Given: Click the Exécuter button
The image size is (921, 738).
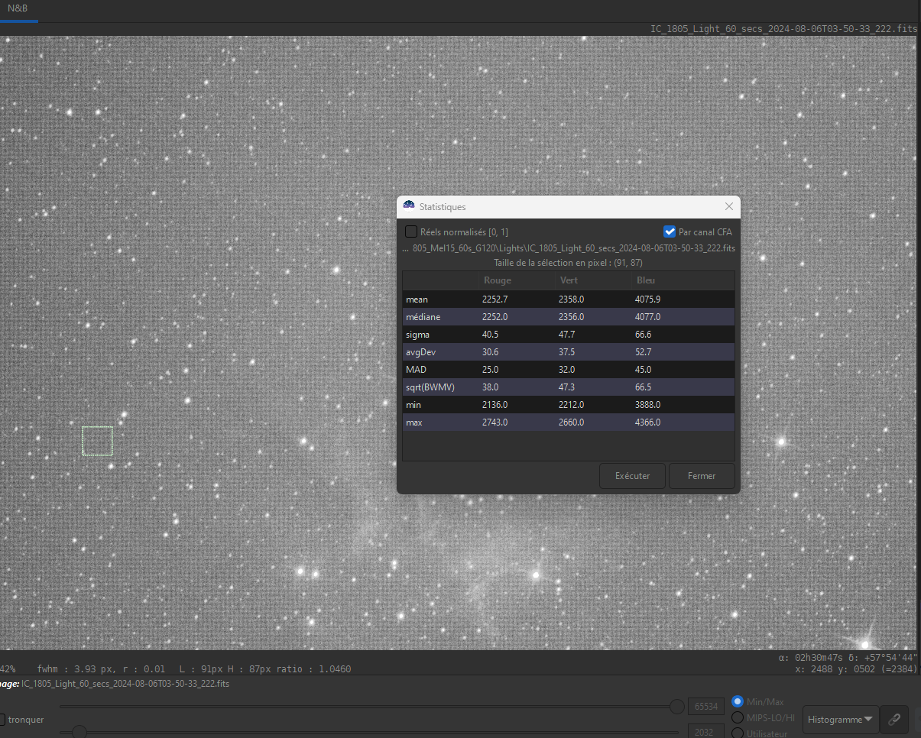Looking at the screenshot, I should 632,476.
